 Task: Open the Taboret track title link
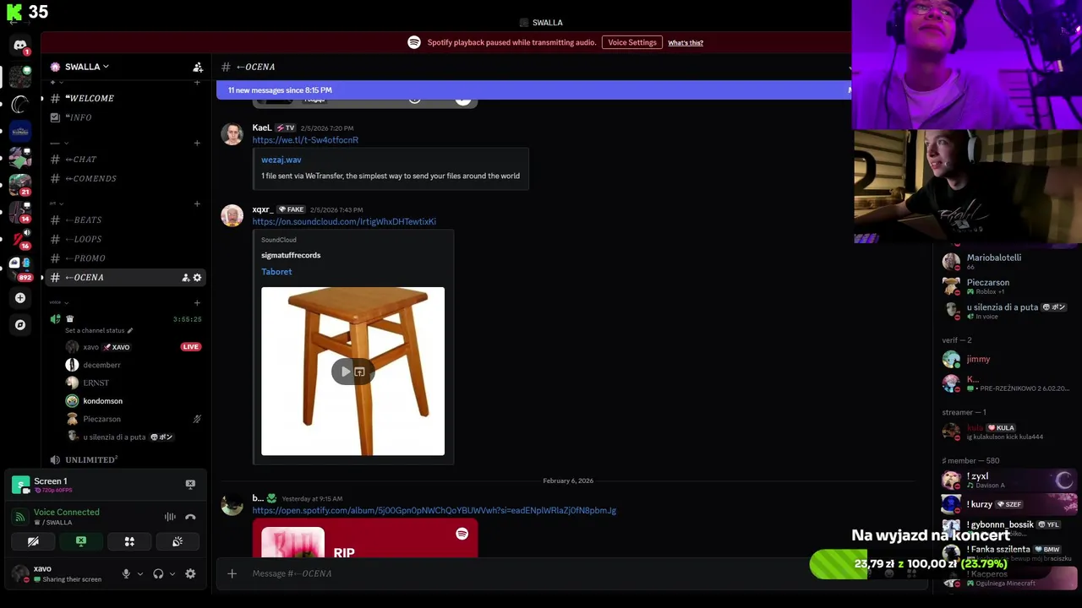pos(276,272)
